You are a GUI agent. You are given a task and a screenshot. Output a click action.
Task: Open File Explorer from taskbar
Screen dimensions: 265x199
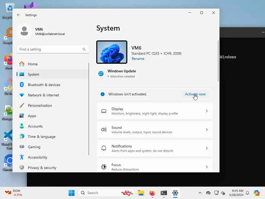pyautogui.click(x=141, y=193)
